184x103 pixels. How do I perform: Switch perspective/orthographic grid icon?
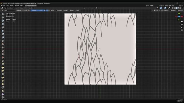[x=182, y=30]
